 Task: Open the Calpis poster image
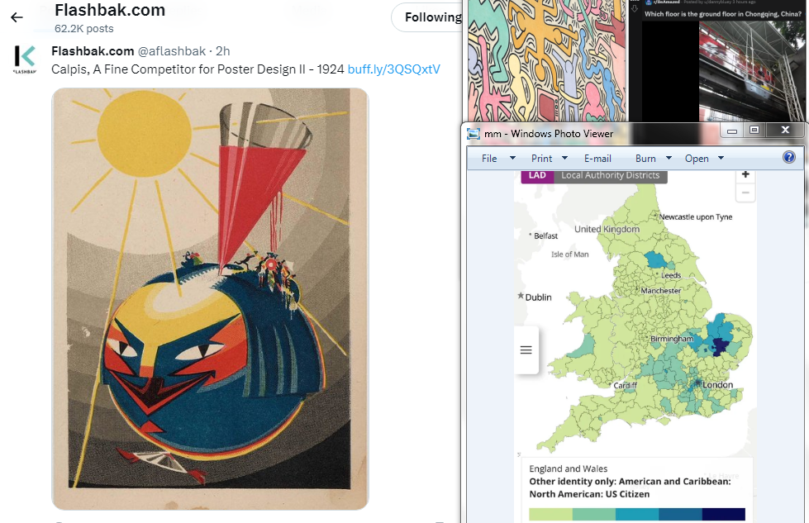[x=210, y=298]
